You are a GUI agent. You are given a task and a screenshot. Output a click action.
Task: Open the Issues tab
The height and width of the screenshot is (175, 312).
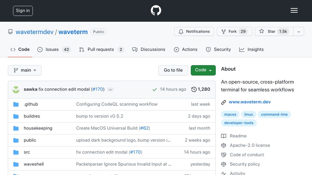54,49
